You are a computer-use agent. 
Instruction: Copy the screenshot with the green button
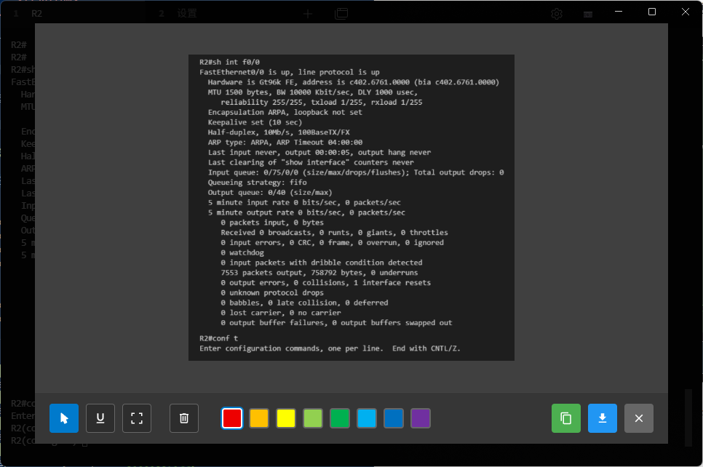pos(566,418)
